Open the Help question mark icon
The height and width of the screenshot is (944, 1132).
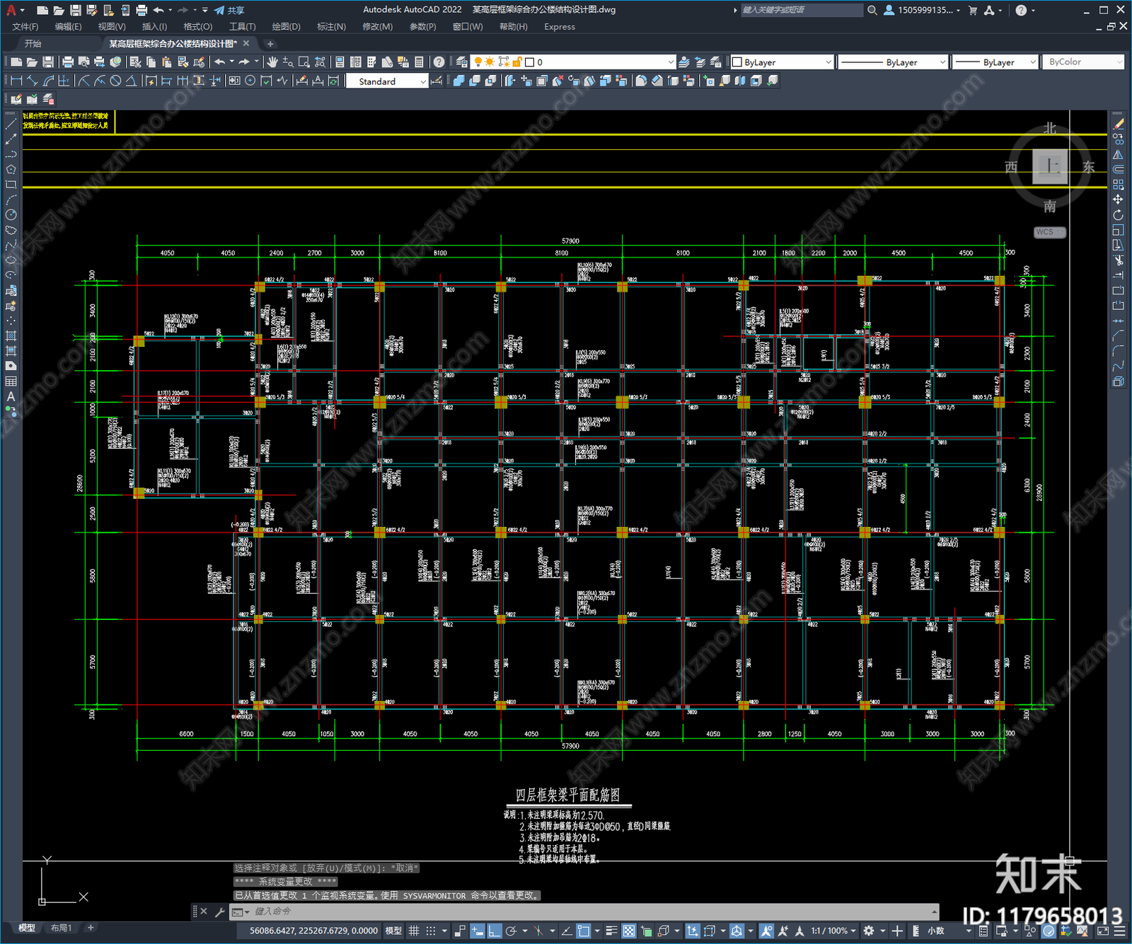pos(439,62)
